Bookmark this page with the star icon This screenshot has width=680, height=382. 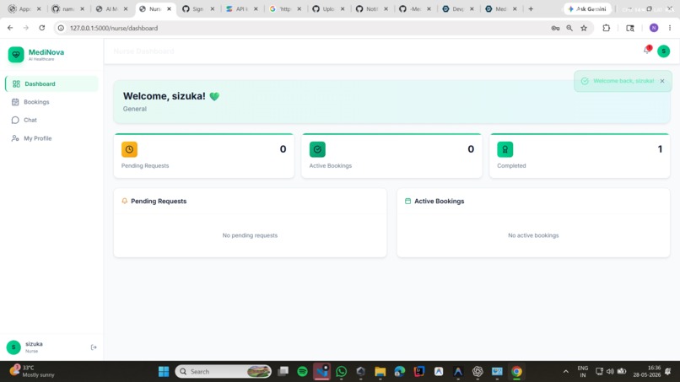(584, 28)
